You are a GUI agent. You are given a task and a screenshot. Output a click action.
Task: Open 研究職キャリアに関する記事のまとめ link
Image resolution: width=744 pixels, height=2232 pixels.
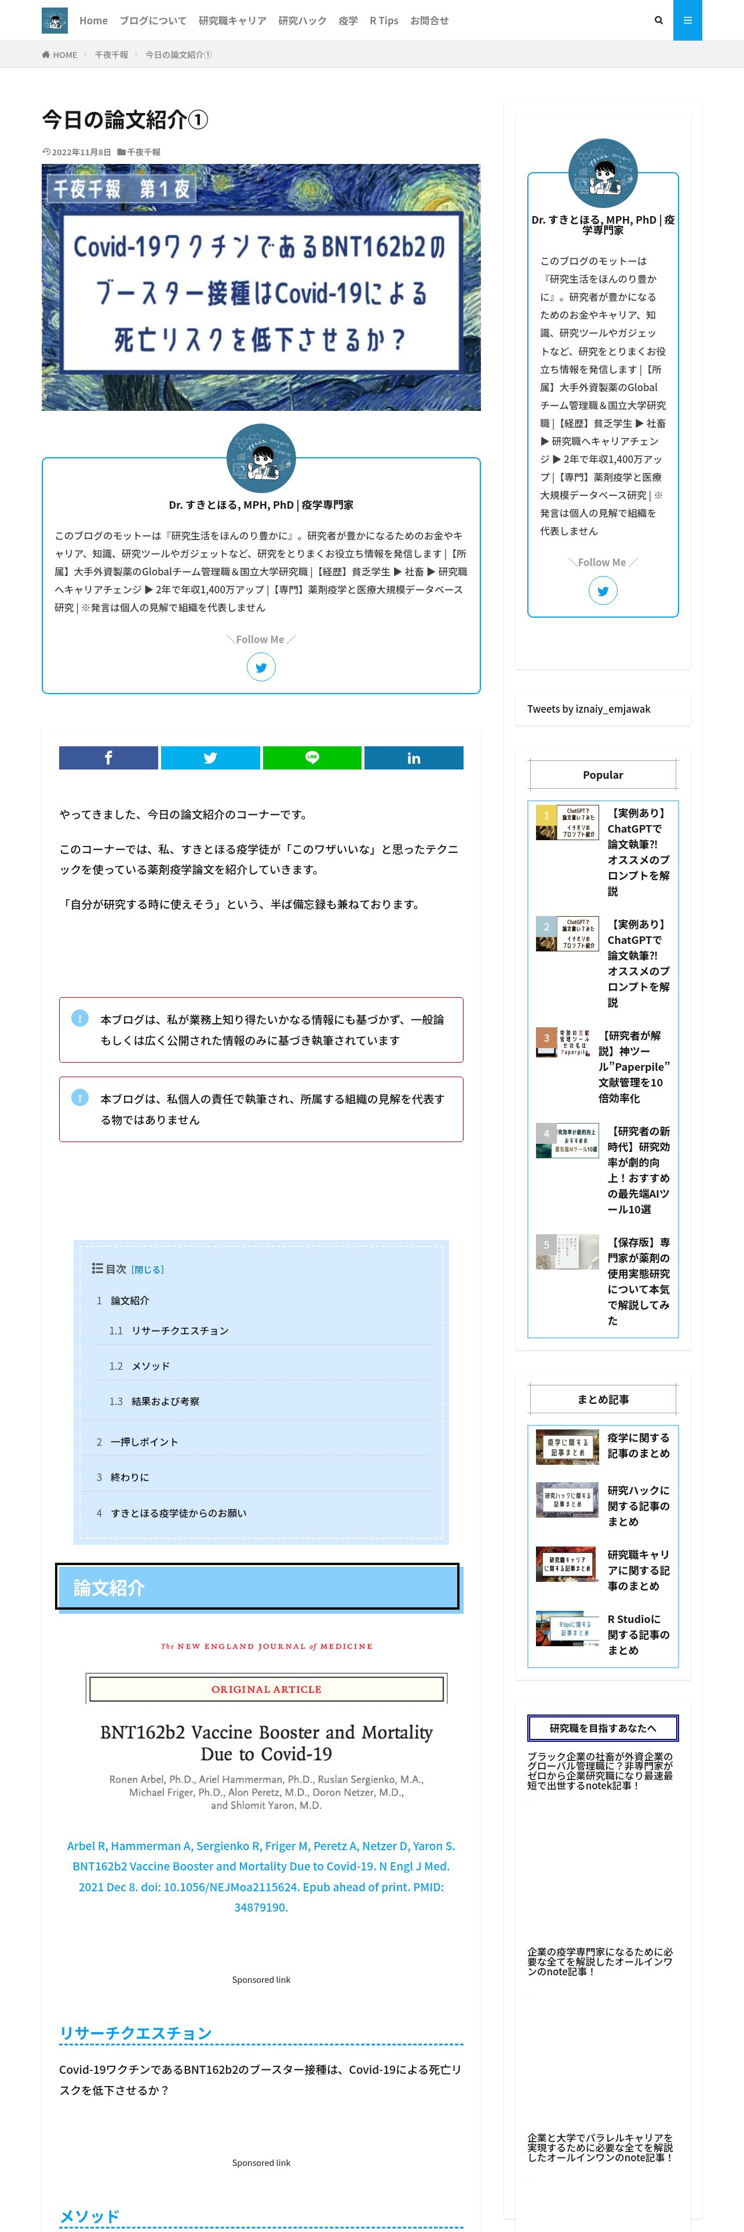coord(639,1570)
